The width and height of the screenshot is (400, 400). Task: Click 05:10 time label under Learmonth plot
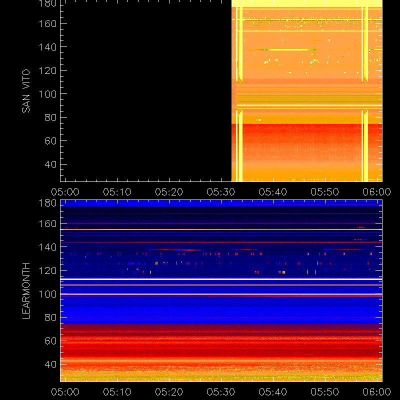click(117, 392)
